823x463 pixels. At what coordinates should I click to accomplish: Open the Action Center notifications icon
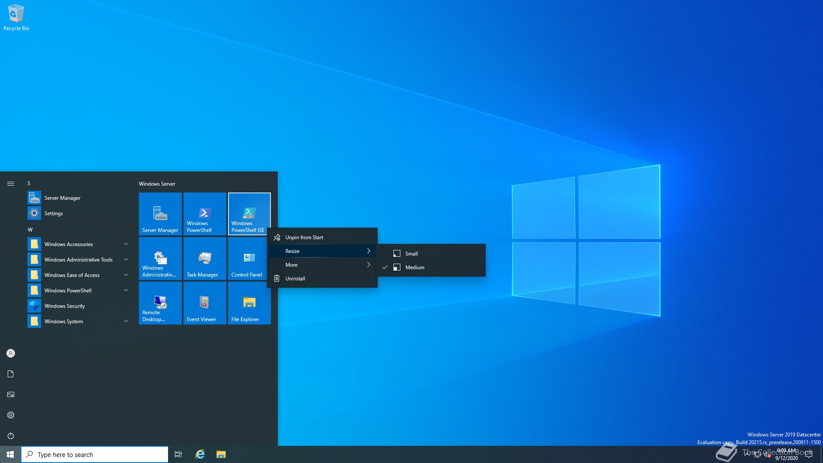(x=809, y=454)
